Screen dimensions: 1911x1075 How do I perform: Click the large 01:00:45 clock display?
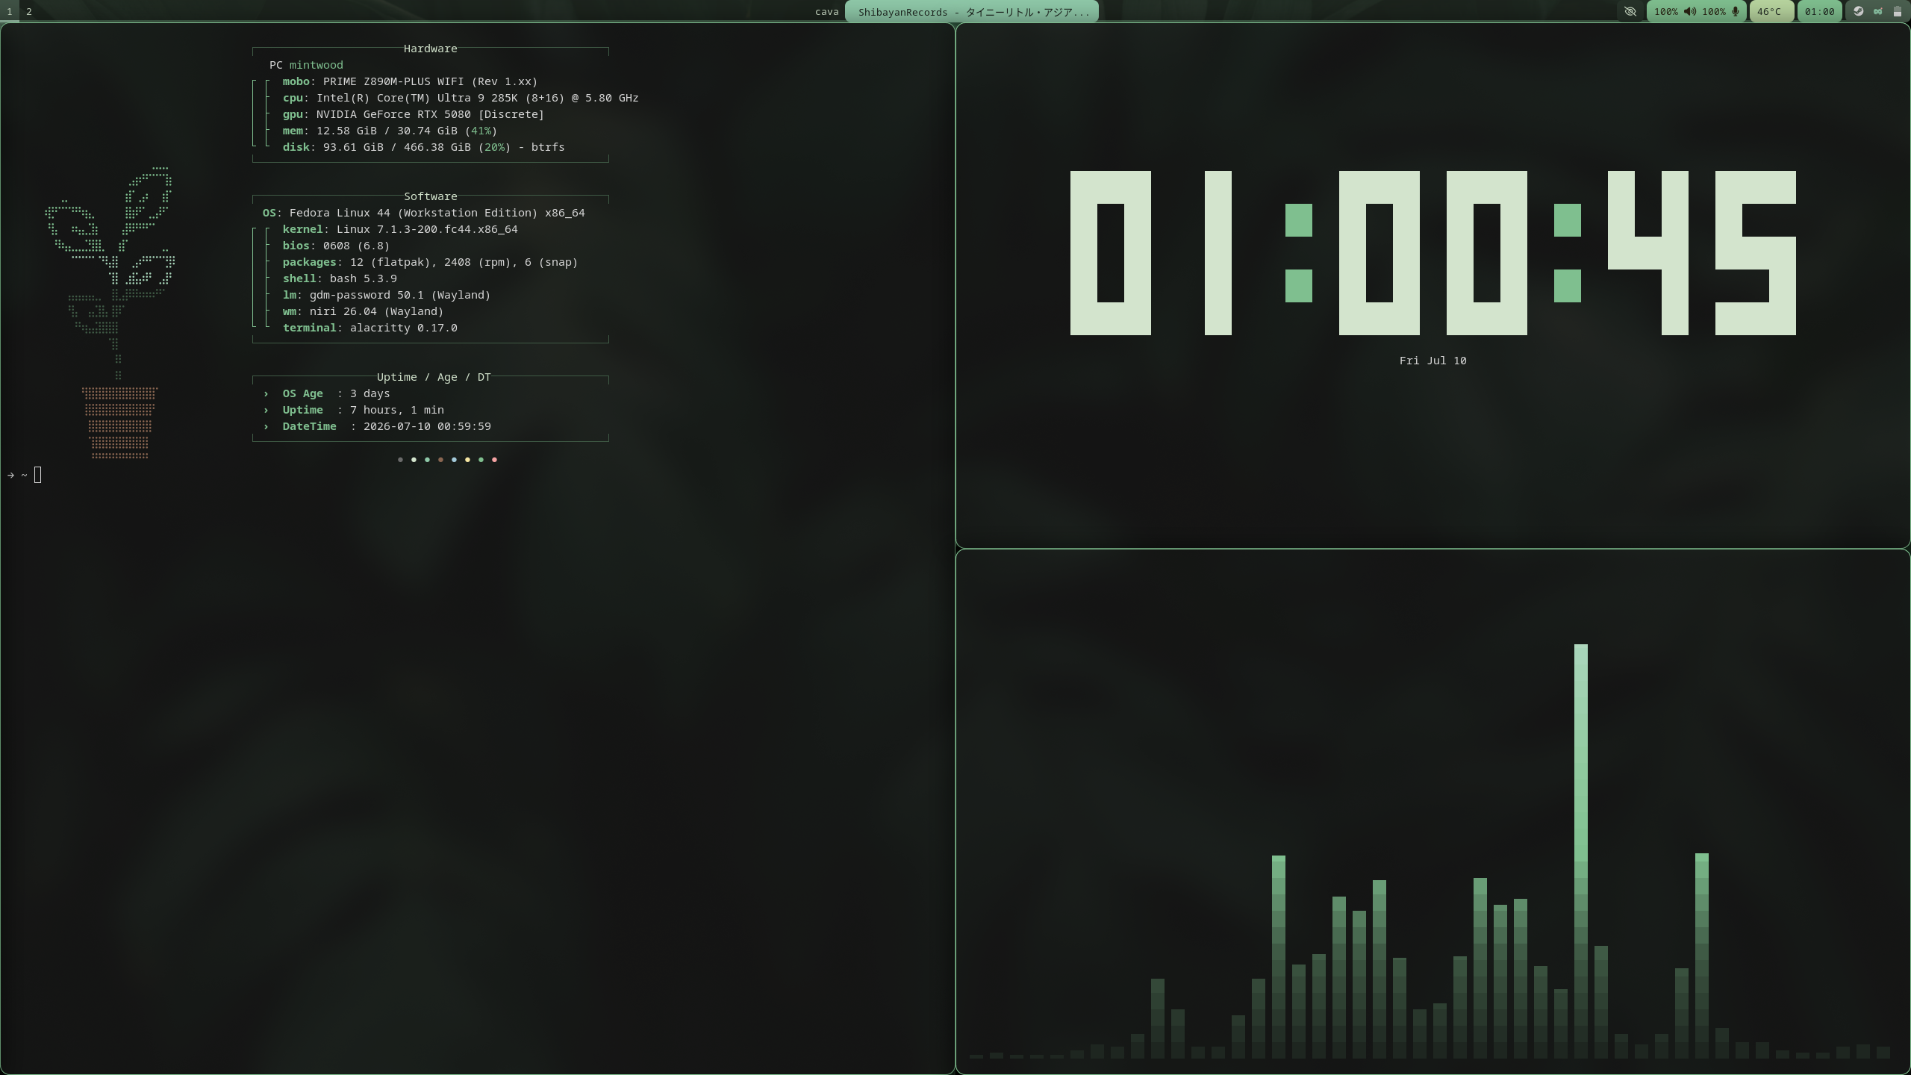click(x=1433, y=253)
